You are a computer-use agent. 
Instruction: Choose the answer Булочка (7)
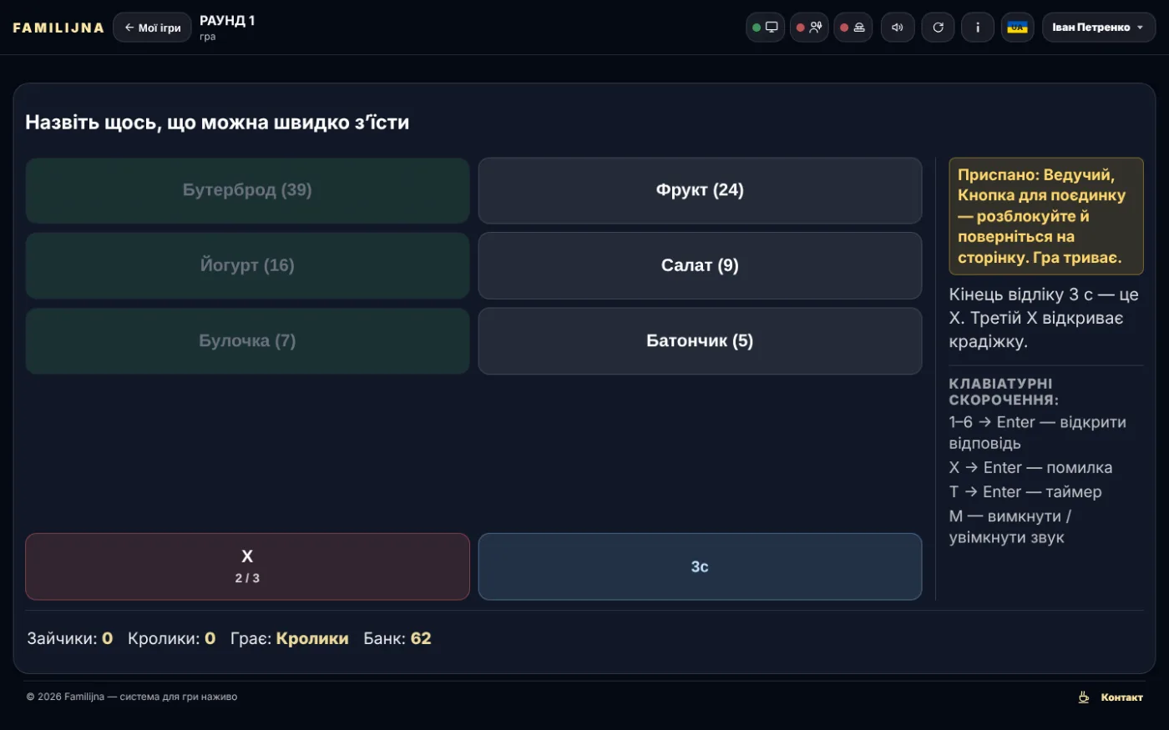247,341
